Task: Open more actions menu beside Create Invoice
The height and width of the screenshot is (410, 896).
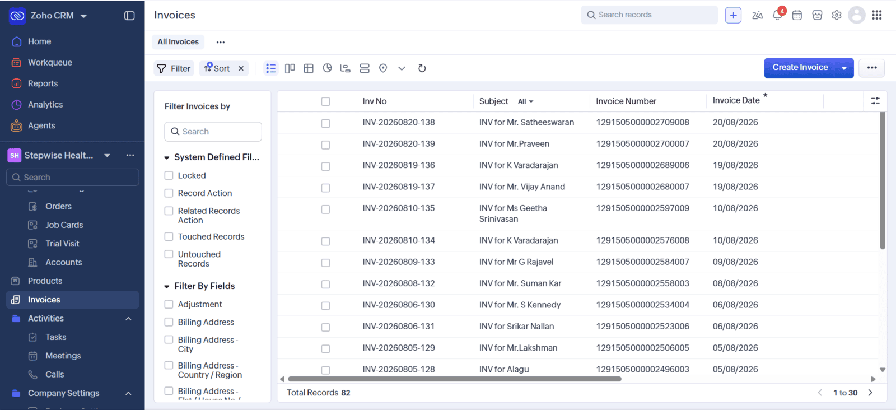Action: [x=872, y=68]
